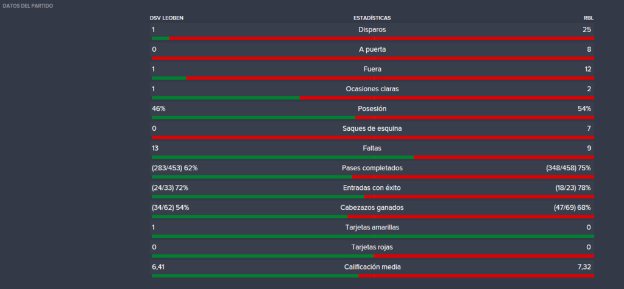Viewport: 624px width, 289px height.
Task: Click the Cabezazos ganados label
Action: point(372,207)
